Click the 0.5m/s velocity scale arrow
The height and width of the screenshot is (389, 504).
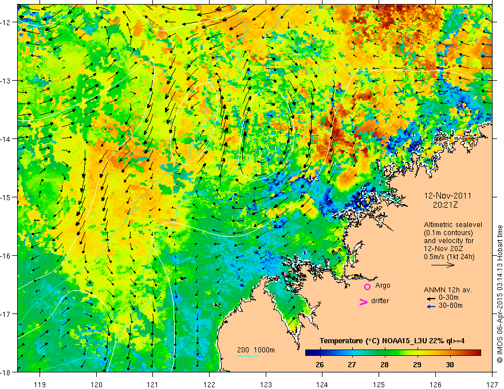click(443, 265)
